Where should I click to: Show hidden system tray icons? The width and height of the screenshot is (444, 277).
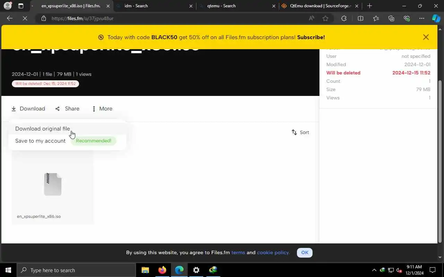(x=374, y=270)
